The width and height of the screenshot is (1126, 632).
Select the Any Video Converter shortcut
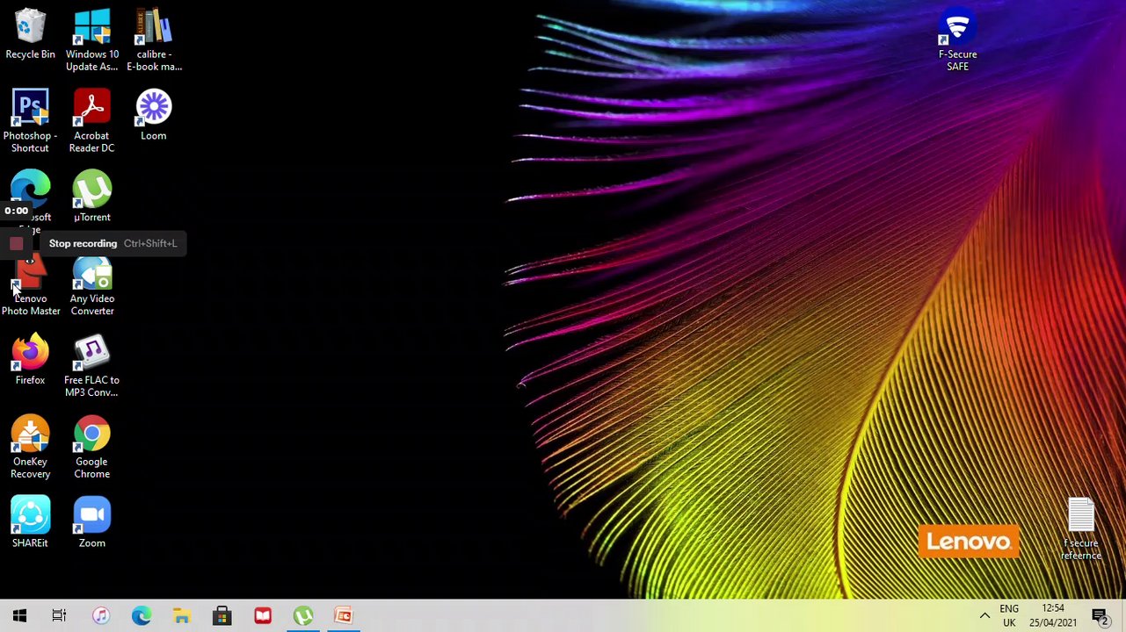pos(91,287)
